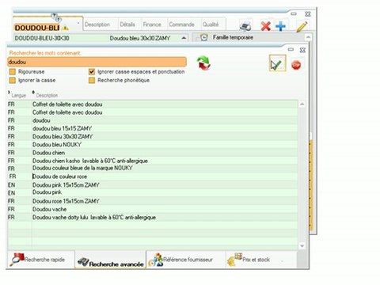Screen dimensions: 380x285
Task: Click the help question mark icon at top
Action: (x=56, y=17)
